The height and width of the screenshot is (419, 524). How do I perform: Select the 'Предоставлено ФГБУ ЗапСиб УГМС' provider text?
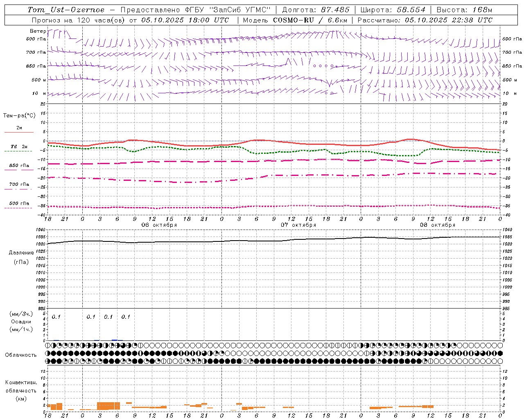(x=196, y=10)
